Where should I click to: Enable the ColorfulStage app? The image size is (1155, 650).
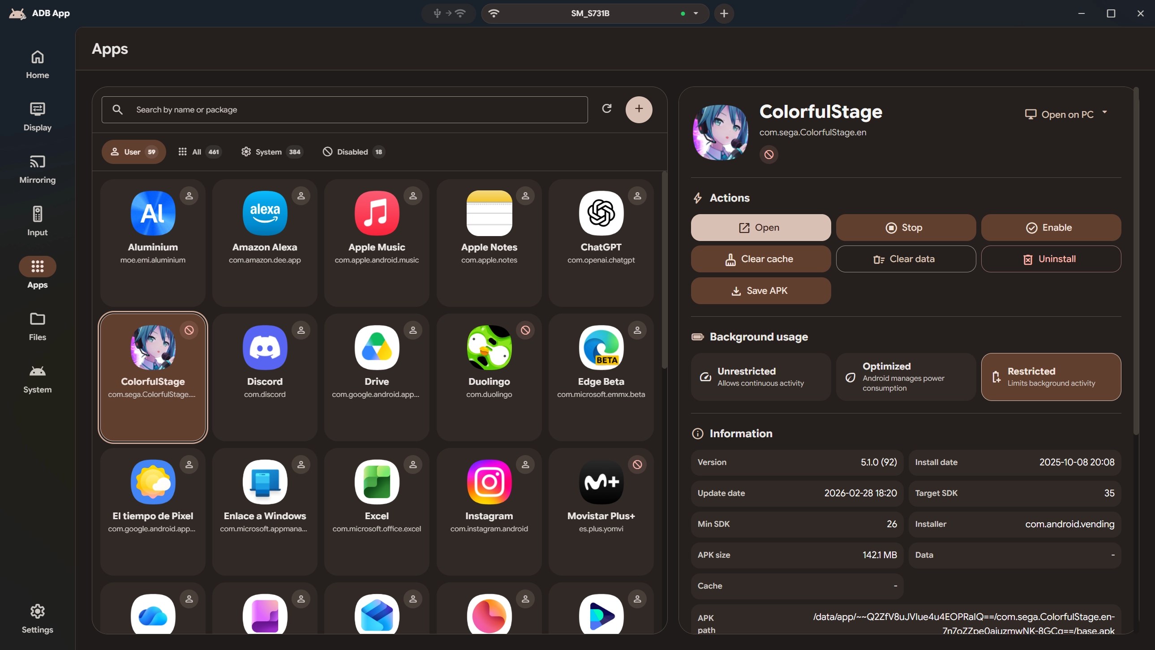tap(1051, 228)
